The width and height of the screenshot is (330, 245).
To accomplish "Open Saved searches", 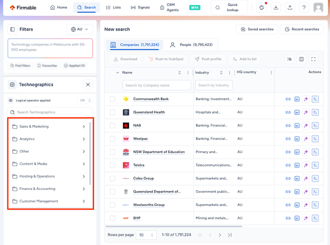I will click(257, 29).
